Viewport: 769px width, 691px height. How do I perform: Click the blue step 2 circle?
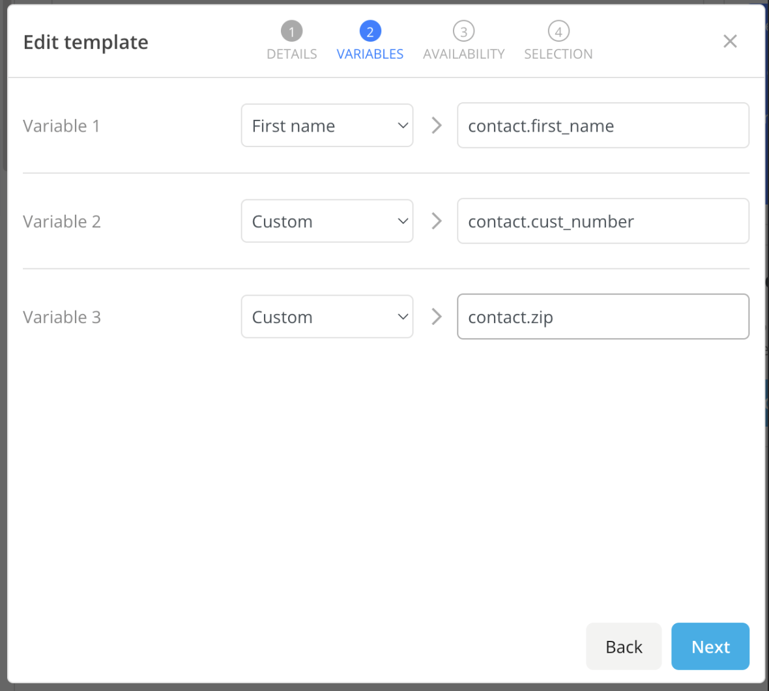pyautogui.click(x=370, y=31)
